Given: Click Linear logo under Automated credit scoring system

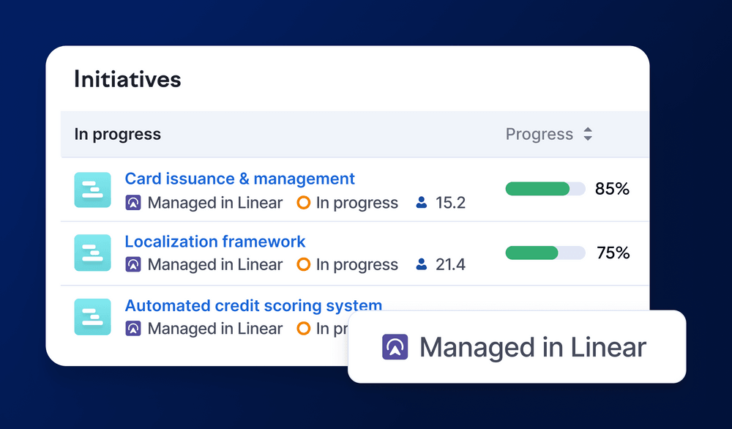Looking at the screenshot, I should pyautogui.click(x=133, y=329).
